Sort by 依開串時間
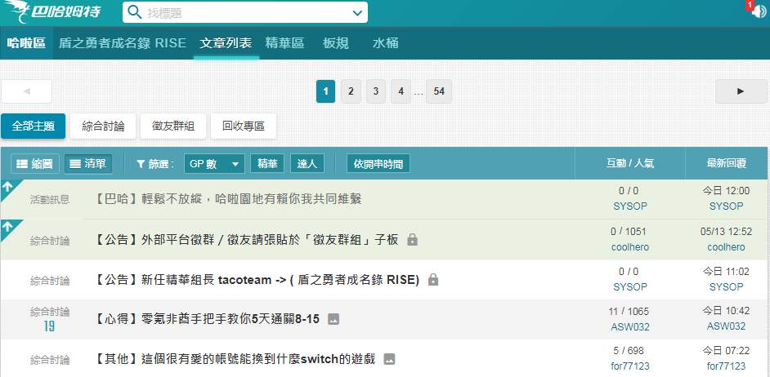This screenshot has width=770, height=377. (378, 164)
